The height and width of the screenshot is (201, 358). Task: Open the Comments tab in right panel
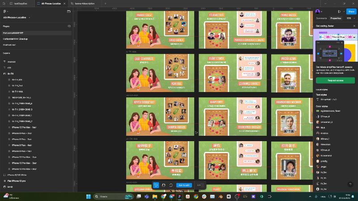pos(321,18)
